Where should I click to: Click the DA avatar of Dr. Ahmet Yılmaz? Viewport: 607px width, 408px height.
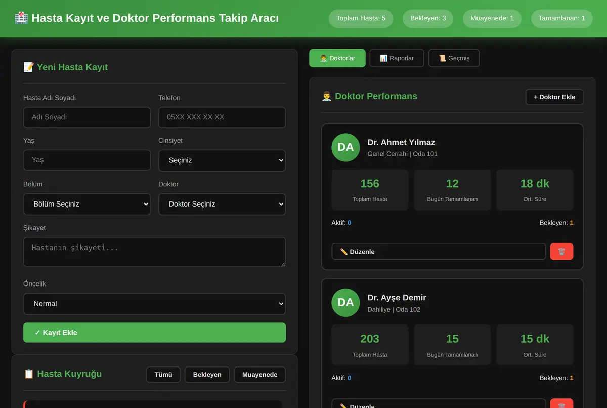point(345,147)
